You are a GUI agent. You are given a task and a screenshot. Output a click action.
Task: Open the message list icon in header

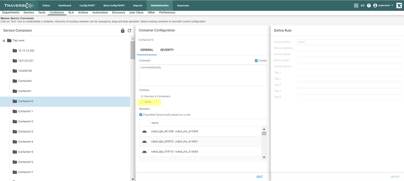(356, 5)
